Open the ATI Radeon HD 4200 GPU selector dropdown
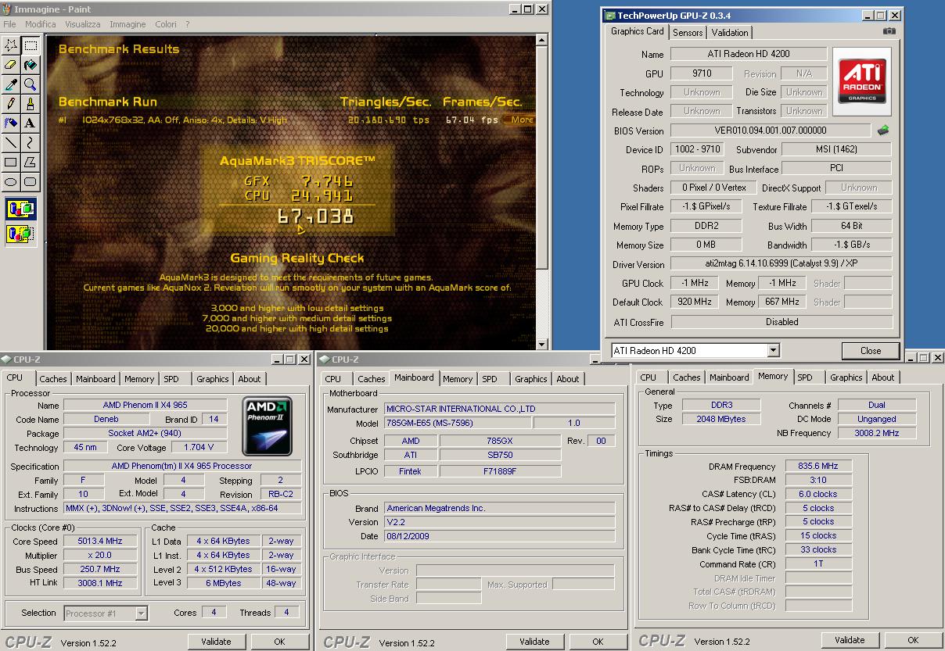This screenshot has width=945, height=651. click(773, 351)
